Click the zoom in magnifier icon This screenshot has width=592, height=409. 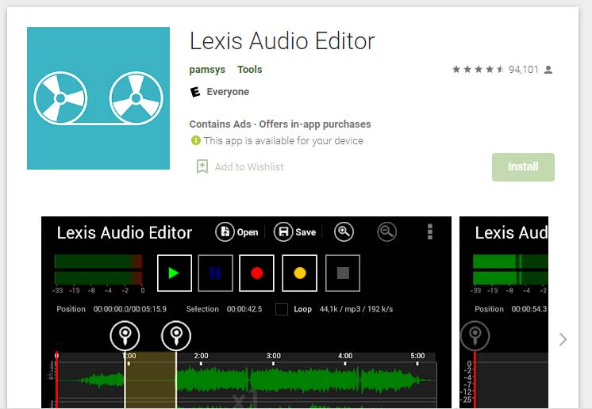[344, 231]
